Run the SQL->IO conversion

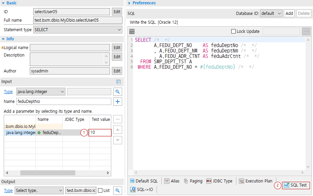point(142,190)
